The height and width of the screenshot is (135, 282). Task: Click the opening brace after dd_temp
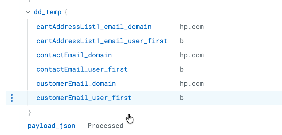click(x=66, y=12)
